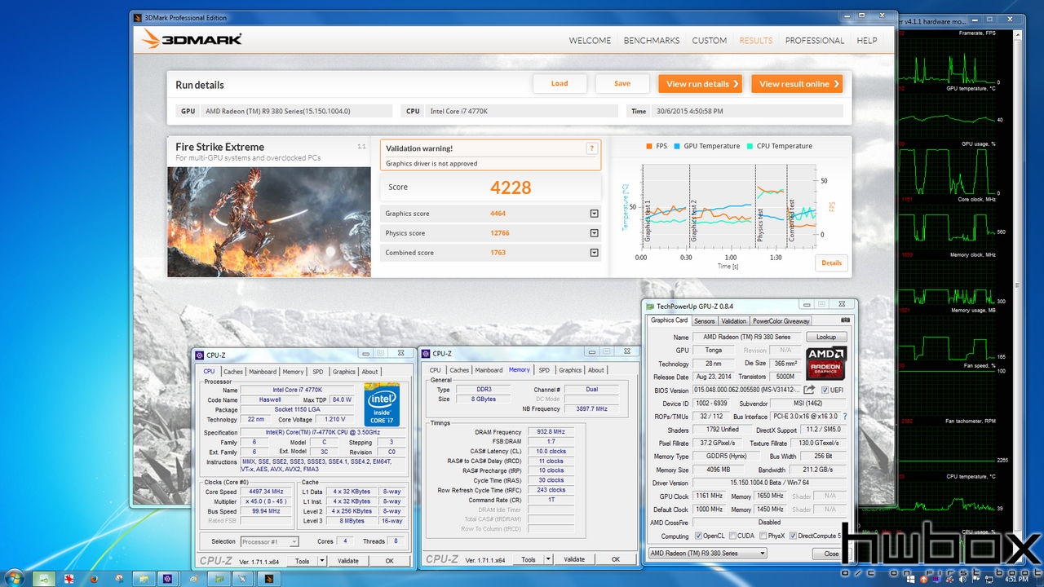Viewport: 1044px width, 587px height.
Task: Open SPD tab in CPU-Z Memory window
Action: click(544, 370)
